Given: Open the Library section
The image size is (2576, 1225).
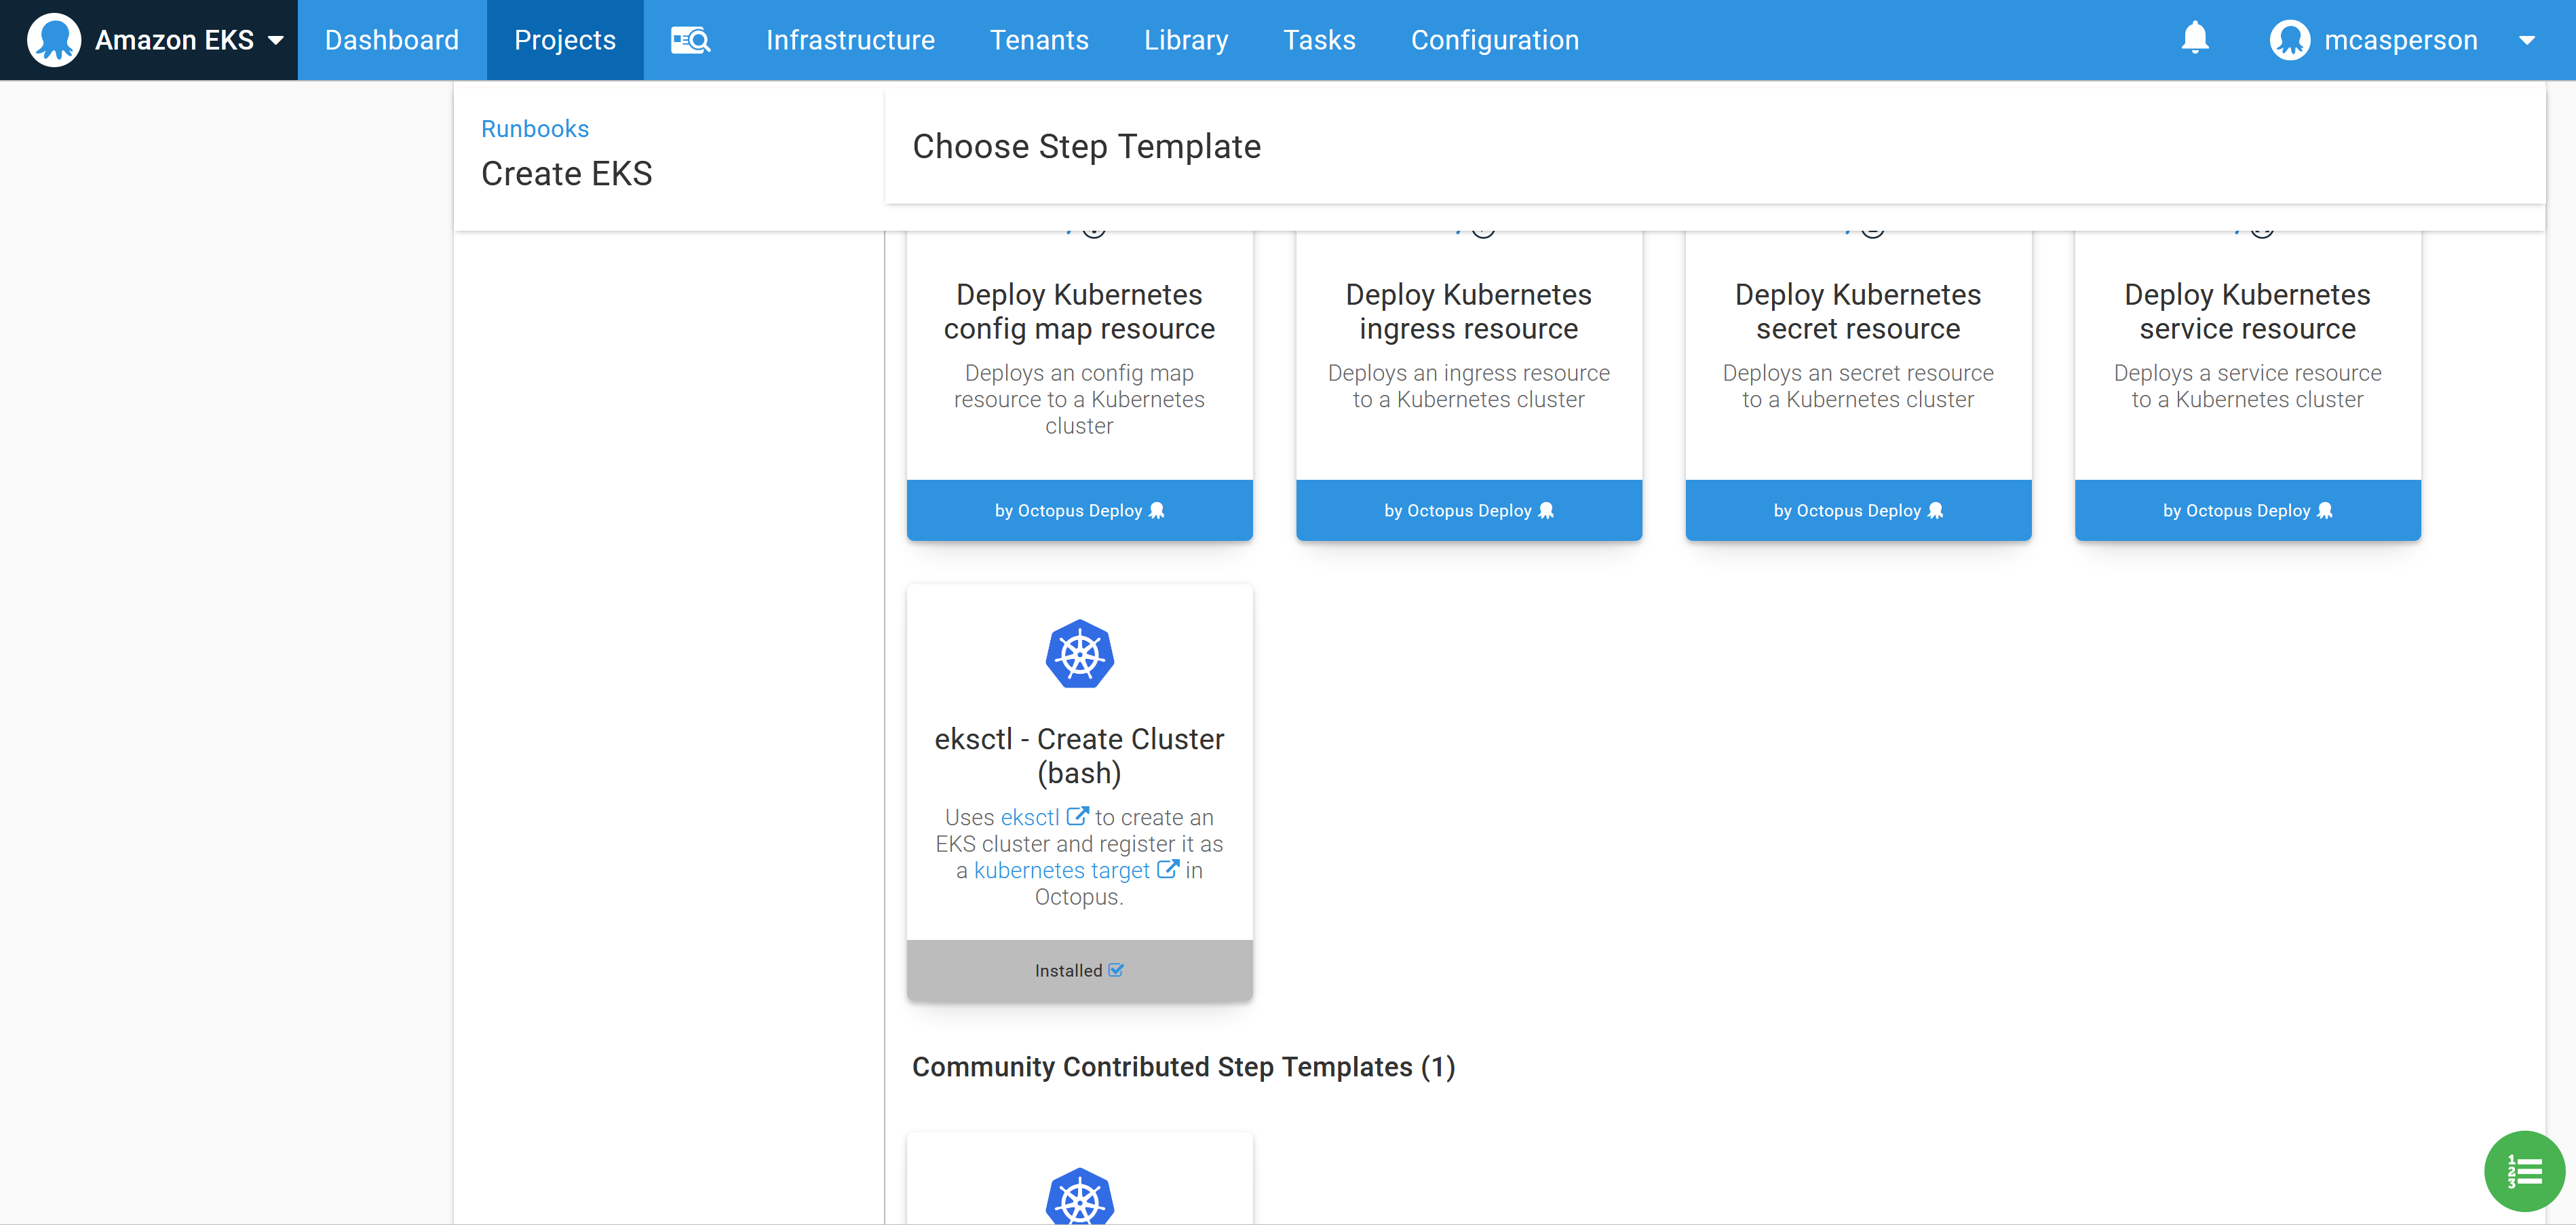Looking at the screenshot, I should point(1186,40).
